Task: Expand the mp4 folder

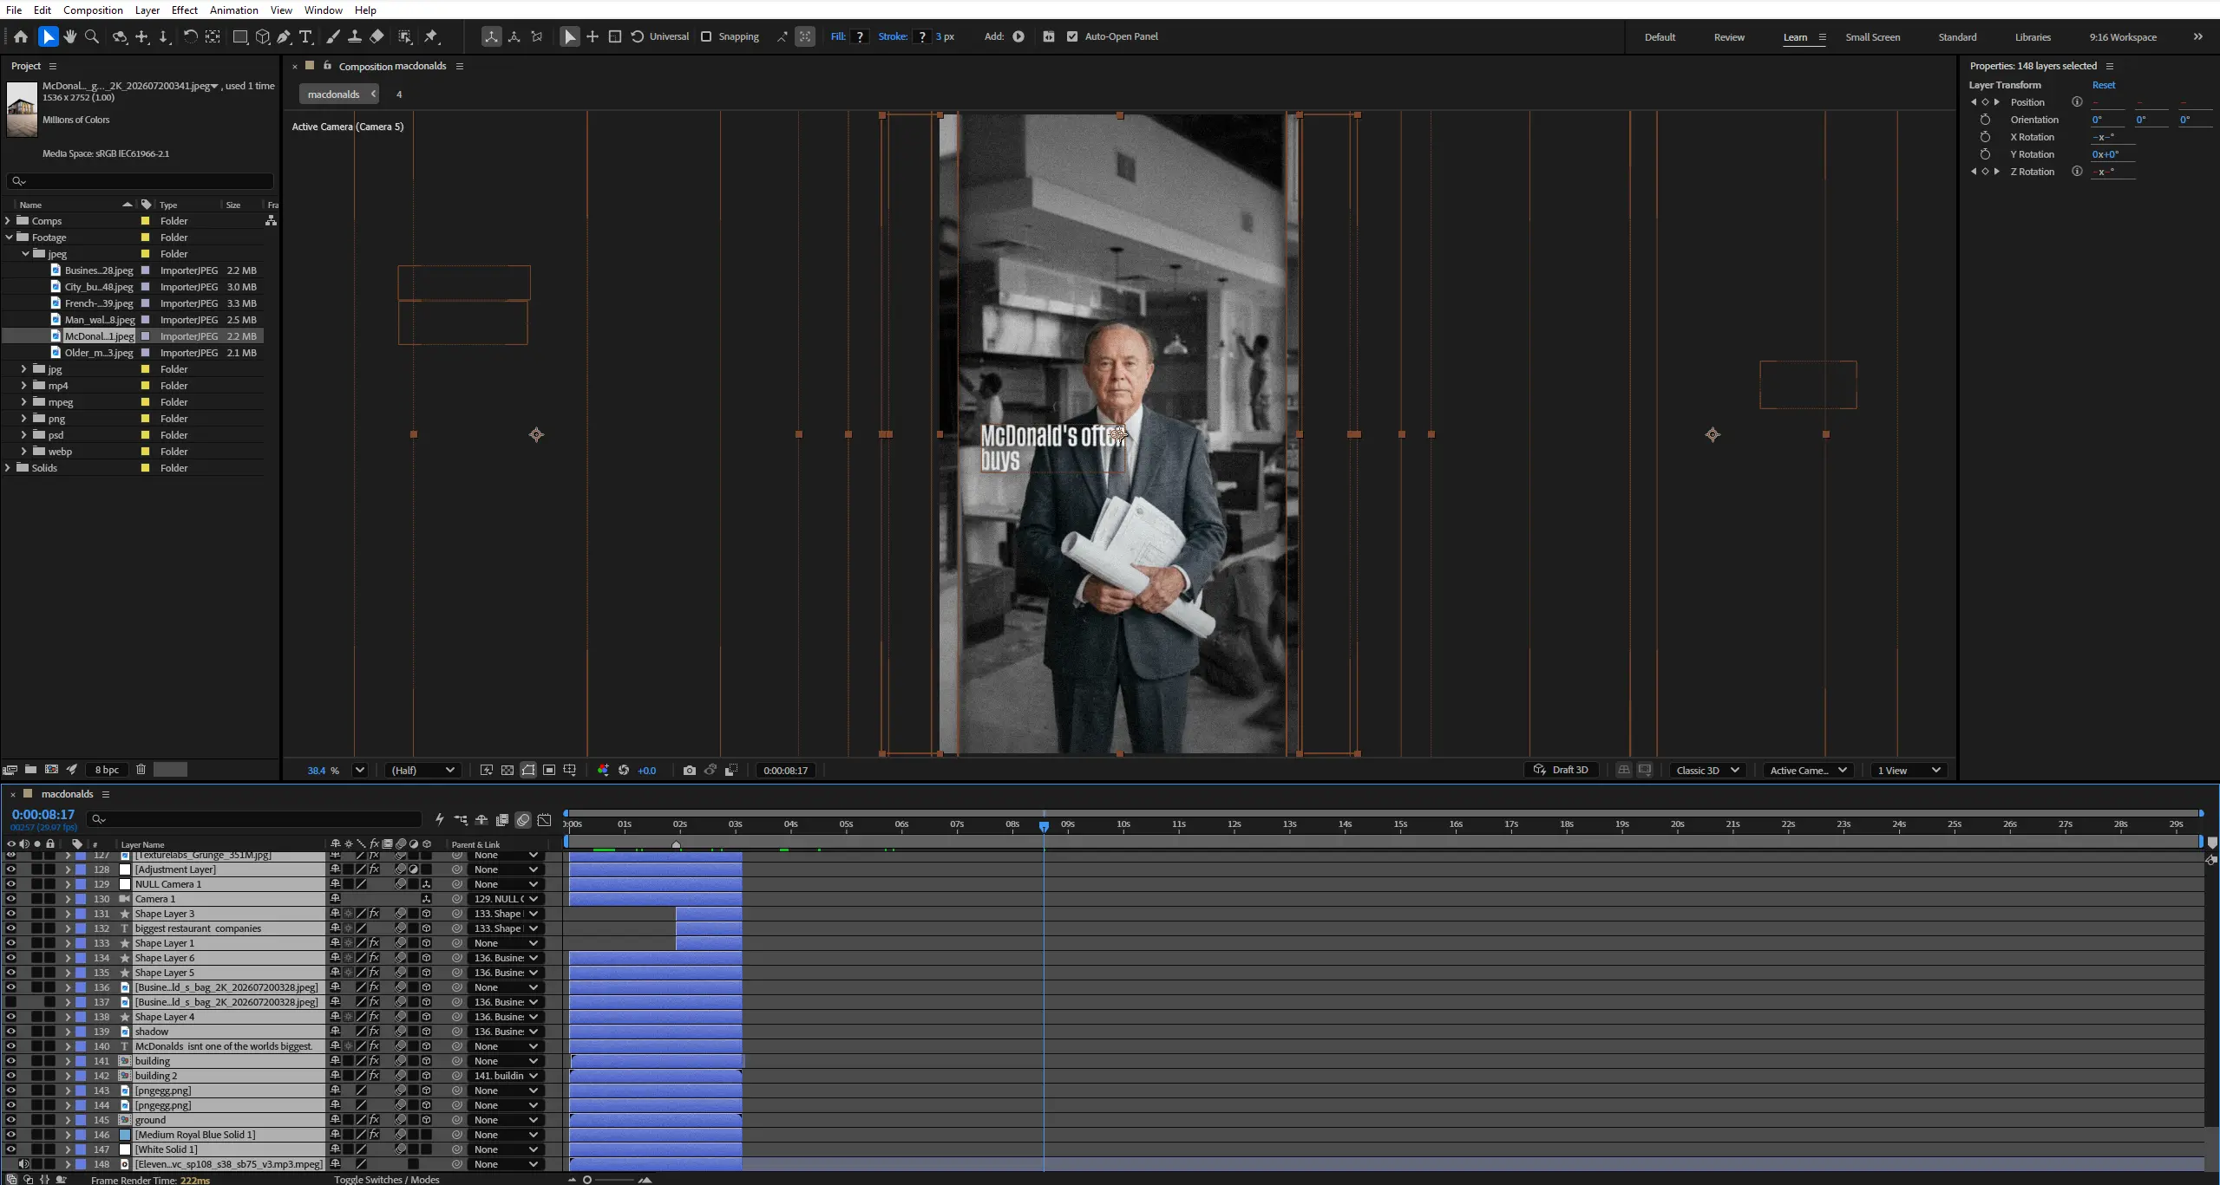Action: coord(23,386)
